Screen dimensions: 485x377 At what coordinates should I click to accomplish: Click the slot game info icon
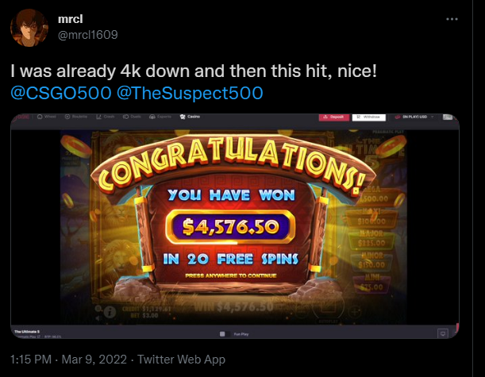[110, 313]
